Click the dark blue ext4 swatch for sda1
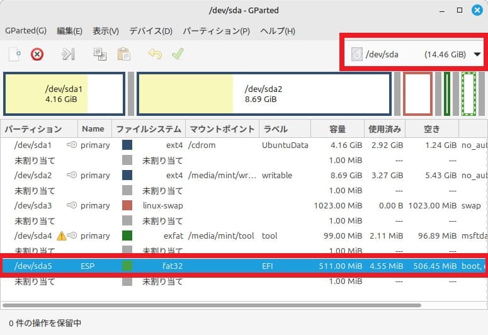 (x=127, y=145)
